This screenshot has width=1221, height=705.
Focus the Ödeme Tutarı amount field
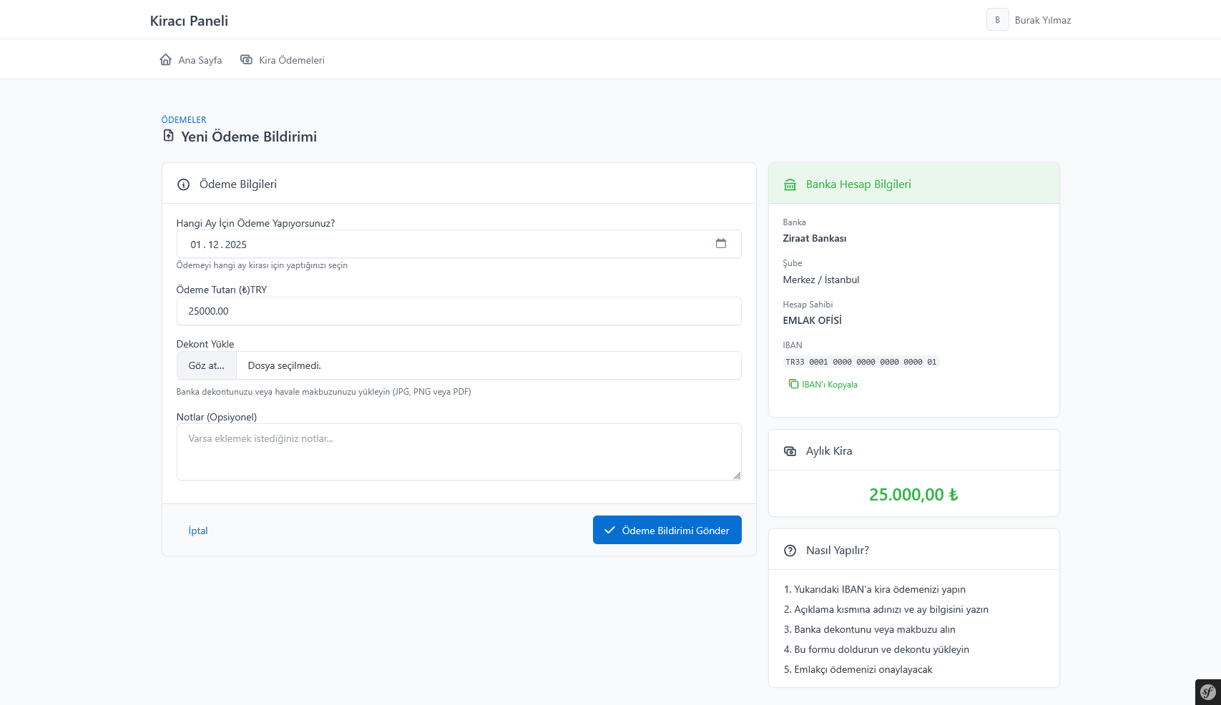pos(459,311)
